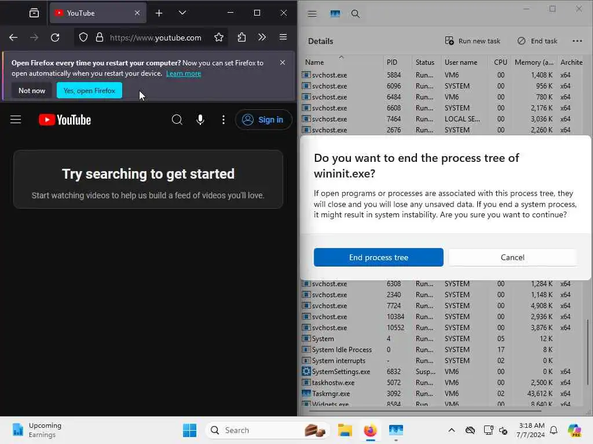Screen dimensions: 593x444
Task: Click End task in Task Manager
Action: tap(537, 41)
